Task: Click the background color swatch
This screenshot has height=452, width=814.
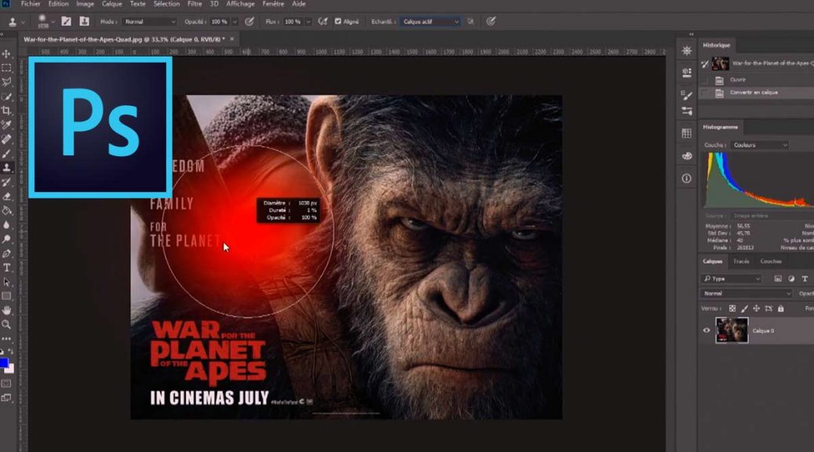Action: coord(10,369)
